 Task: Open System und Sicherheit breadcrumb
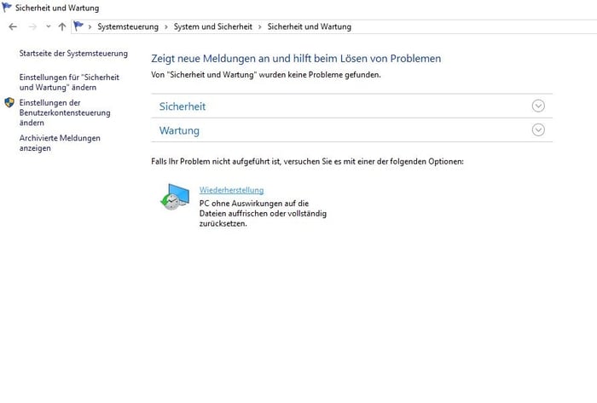pyautogui.click(x=213, y=26)
